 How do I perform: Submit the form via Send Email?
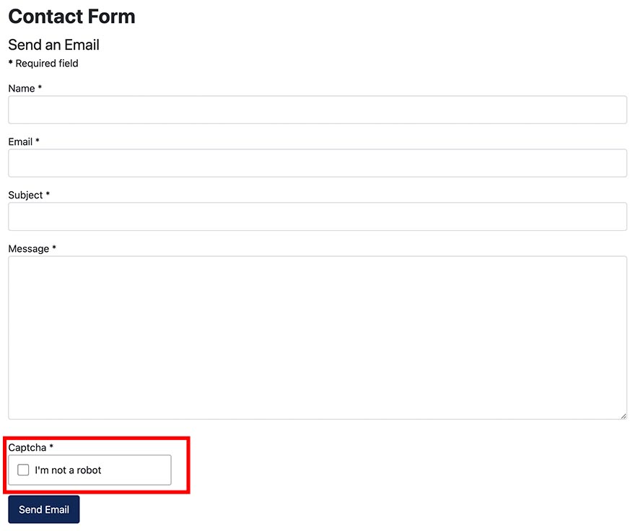(x=43, y=509)
